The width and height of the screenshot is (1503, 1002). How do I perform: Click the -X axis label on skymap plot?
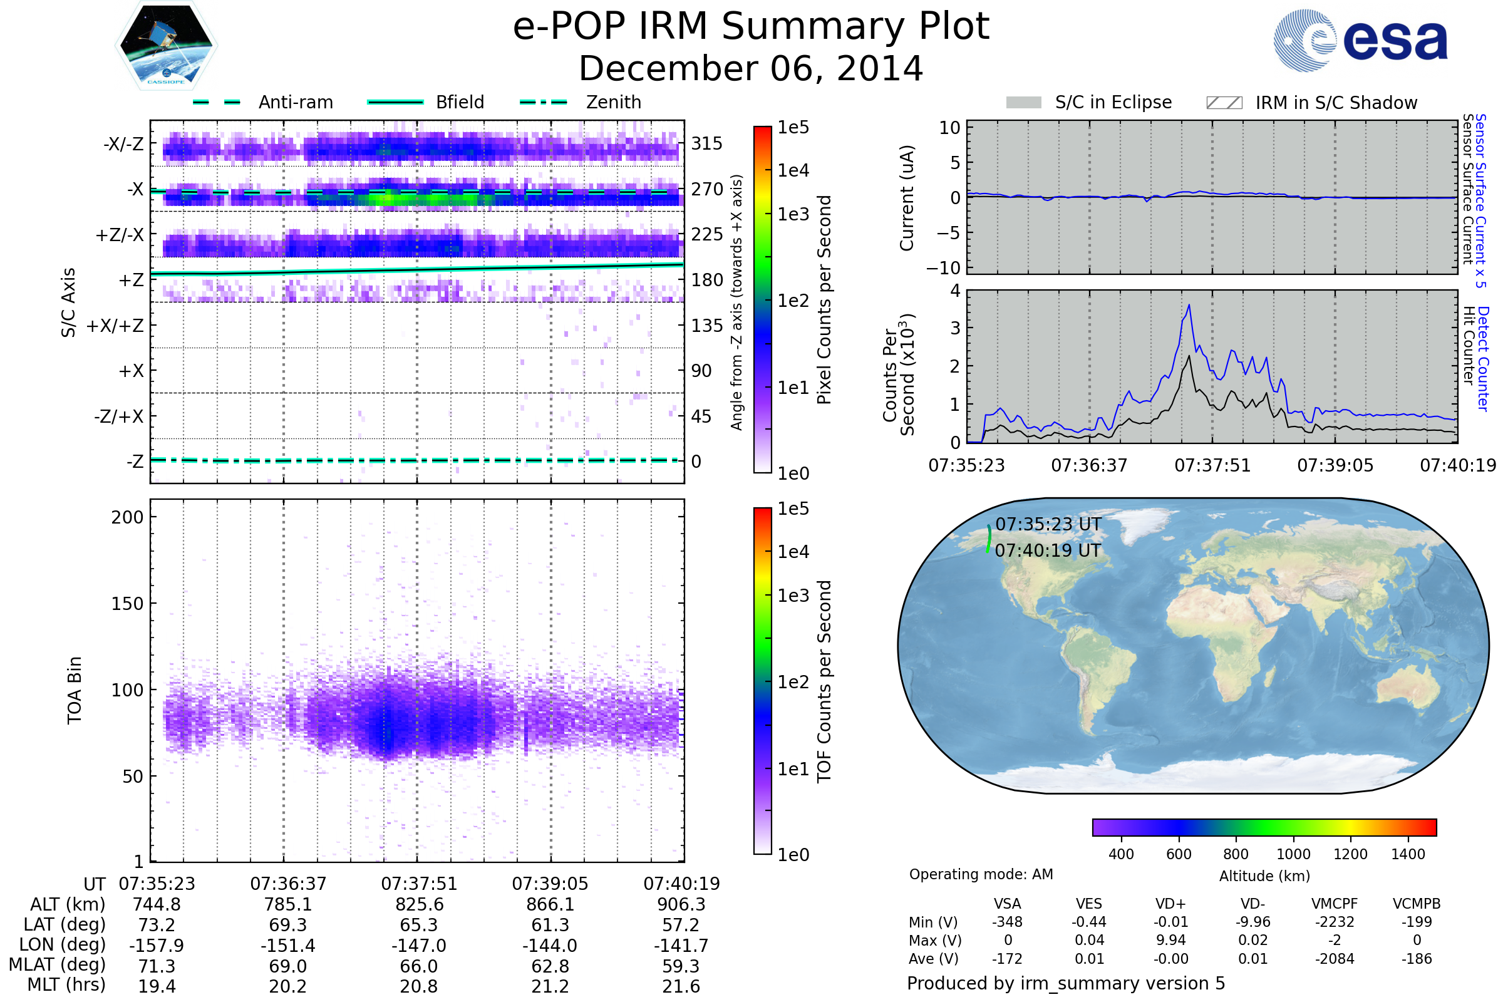pos(135,189)
